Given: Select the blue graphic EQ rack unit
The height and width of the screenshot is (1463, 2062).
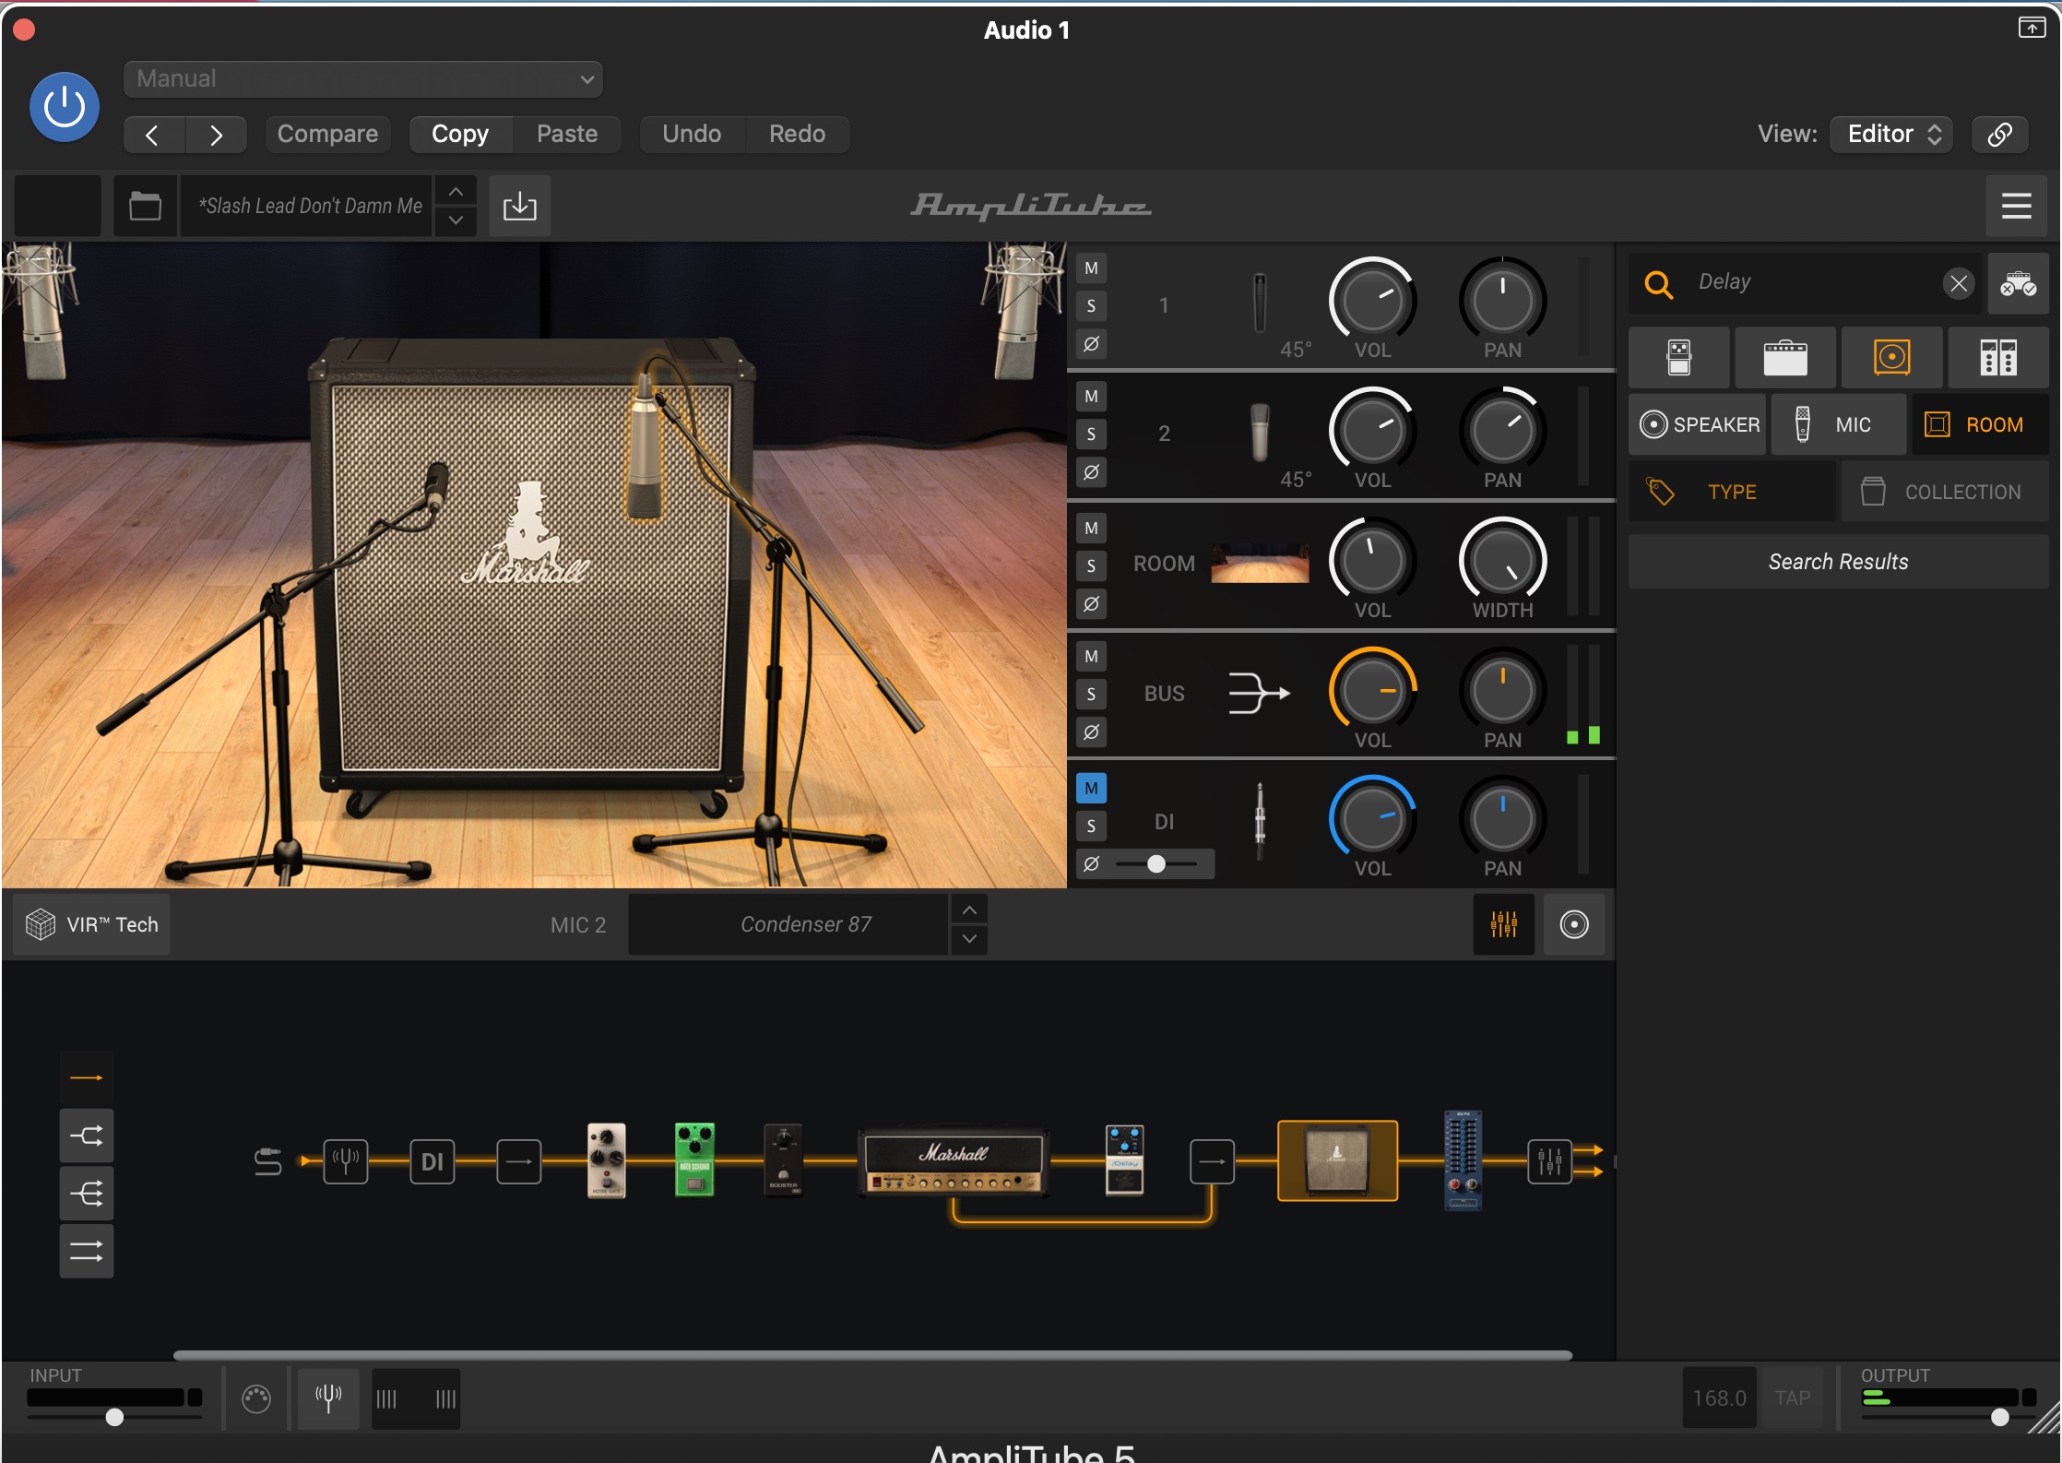Looking at the screenshot, I should [x=1463, y=1160].
